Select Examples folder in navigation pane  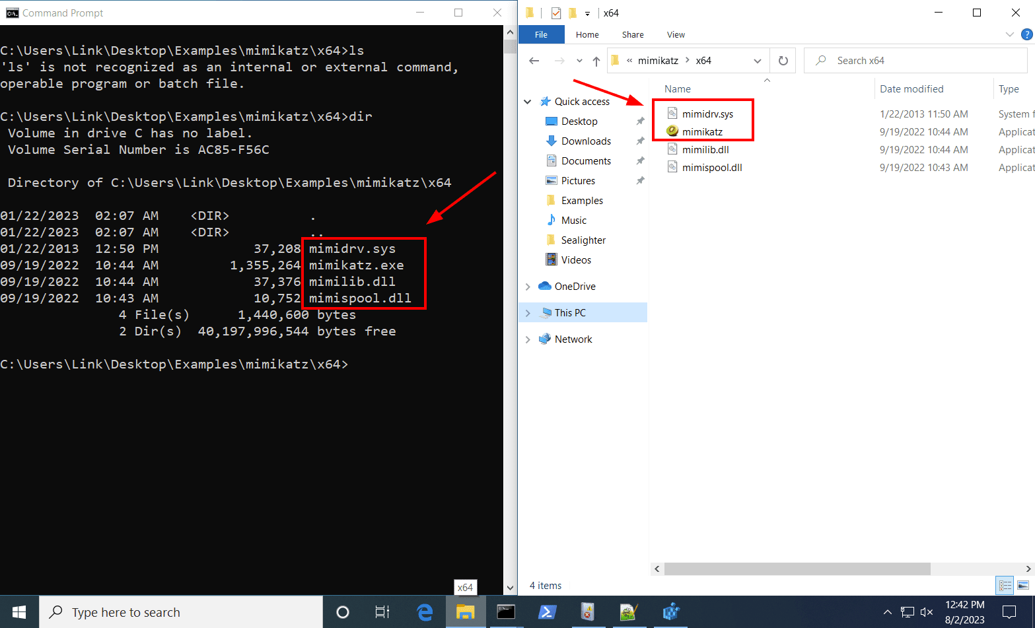point(582,201)
